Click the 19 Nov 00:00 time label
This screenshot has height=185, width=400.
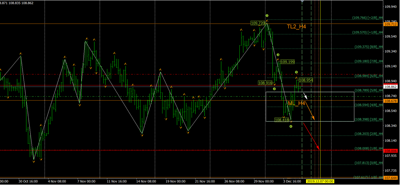(x=176, y=182)
